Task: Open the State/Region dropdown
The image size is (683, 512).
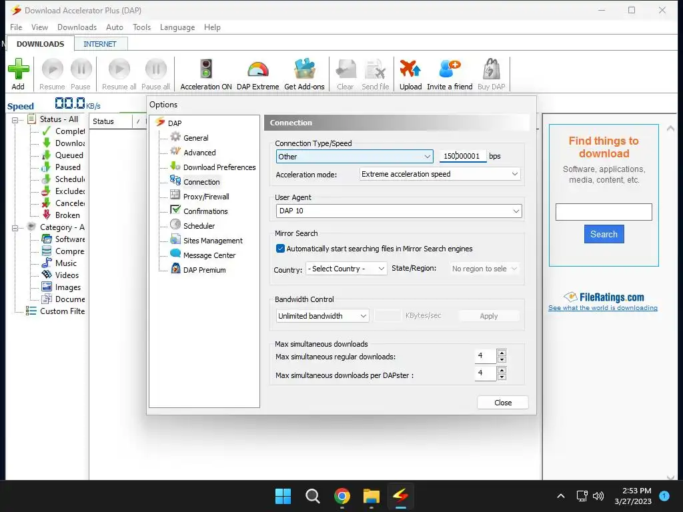Action: tap(484, 269)
